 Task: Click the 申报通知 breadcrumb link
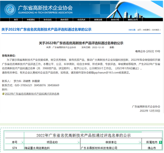click(x=146, y=30)
